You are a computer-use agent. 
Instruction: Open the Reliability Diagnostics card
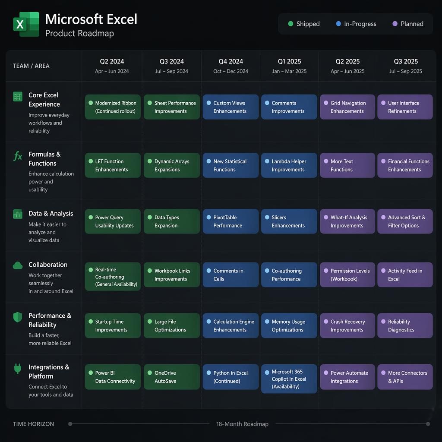405,325
